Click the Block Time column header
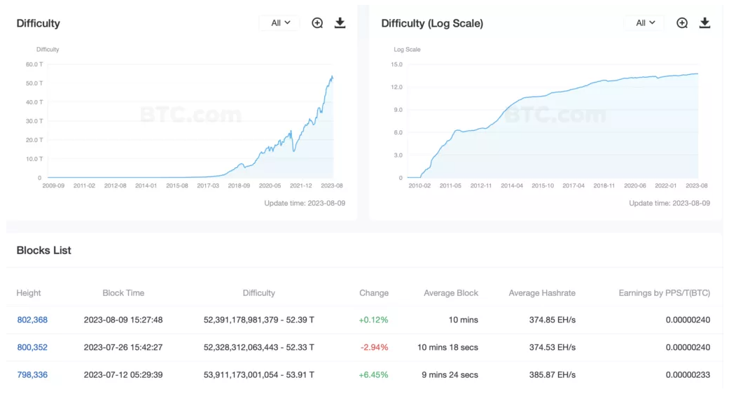The height and width of the screenshot is (394, 729). tap(123, 293)
